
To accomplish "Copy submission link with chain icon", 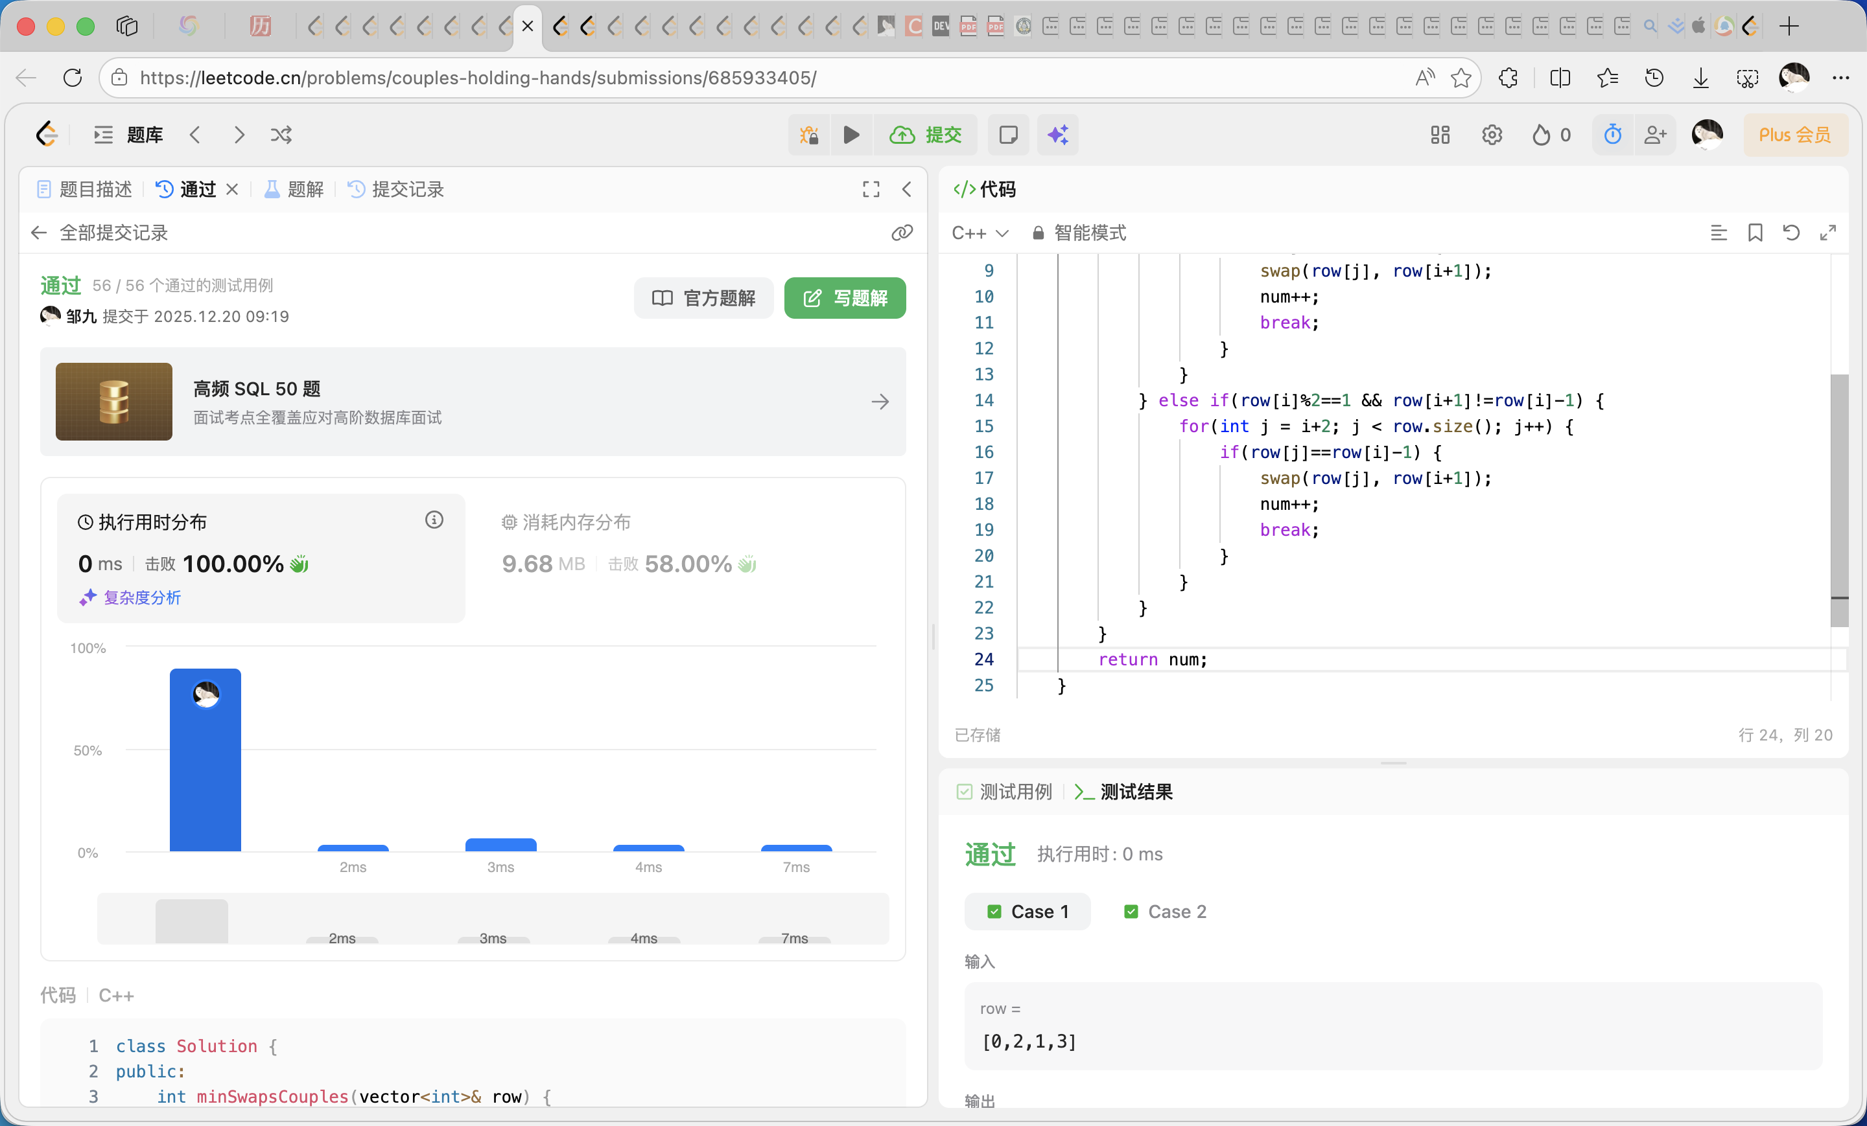I will [x=902, y=233].
